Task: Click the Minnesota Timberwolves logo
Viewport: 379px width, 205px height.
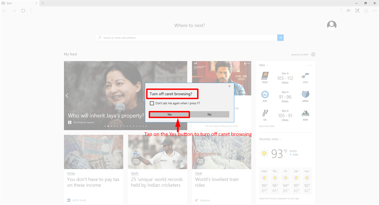Action: tap(305, 113)
